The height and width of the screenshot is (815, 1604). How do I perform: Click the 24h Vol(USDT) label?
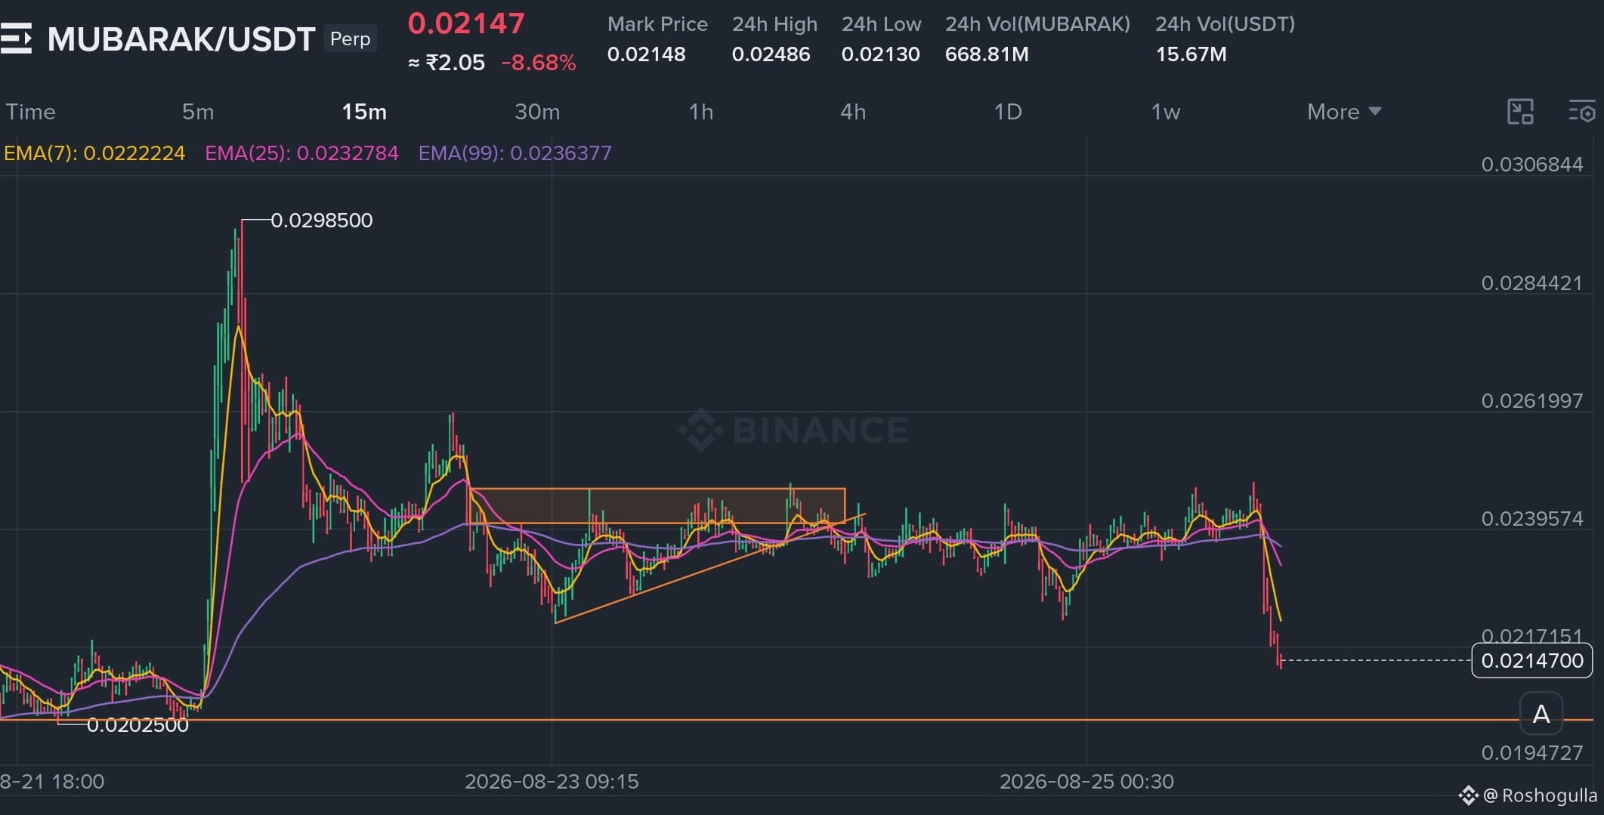click(1225, 24)
